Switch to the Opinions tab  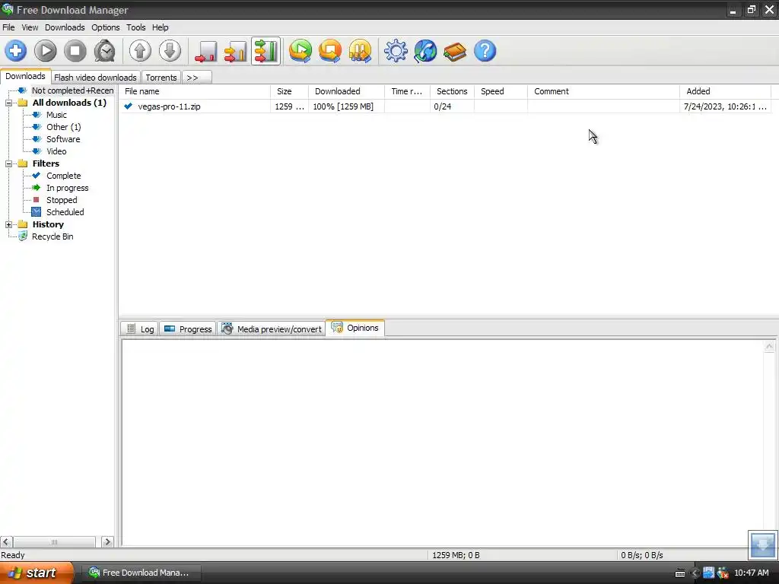[x=355, y=328]
